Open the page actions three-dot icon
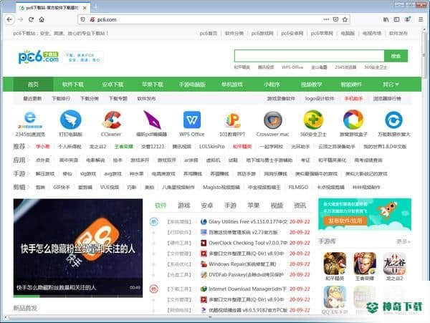 tap(326, 19)
